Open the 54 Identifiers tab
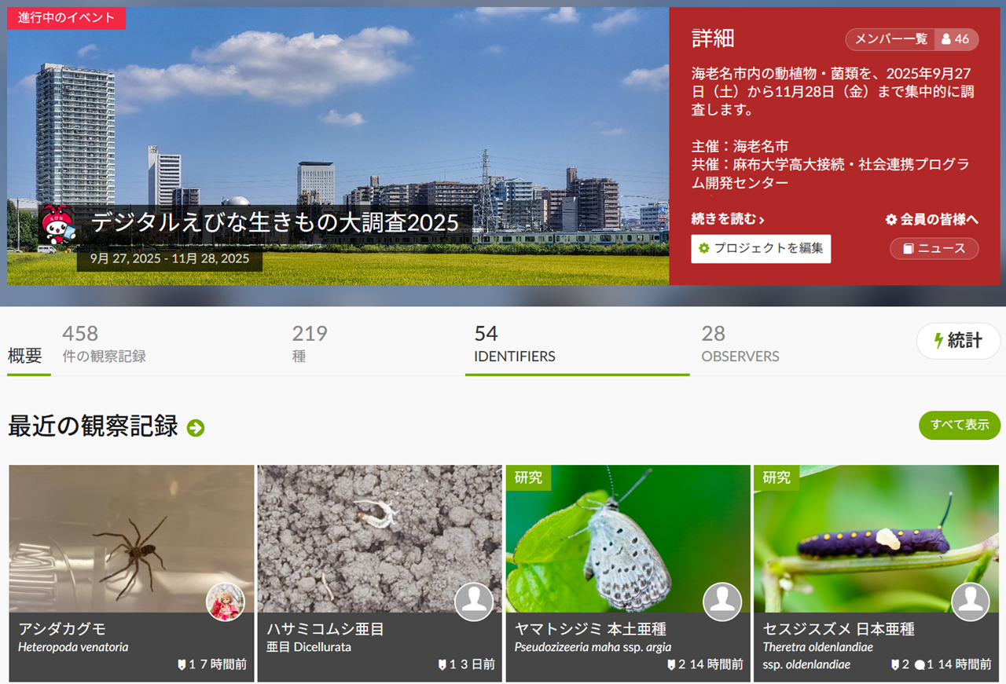 [x=514, y=345]
